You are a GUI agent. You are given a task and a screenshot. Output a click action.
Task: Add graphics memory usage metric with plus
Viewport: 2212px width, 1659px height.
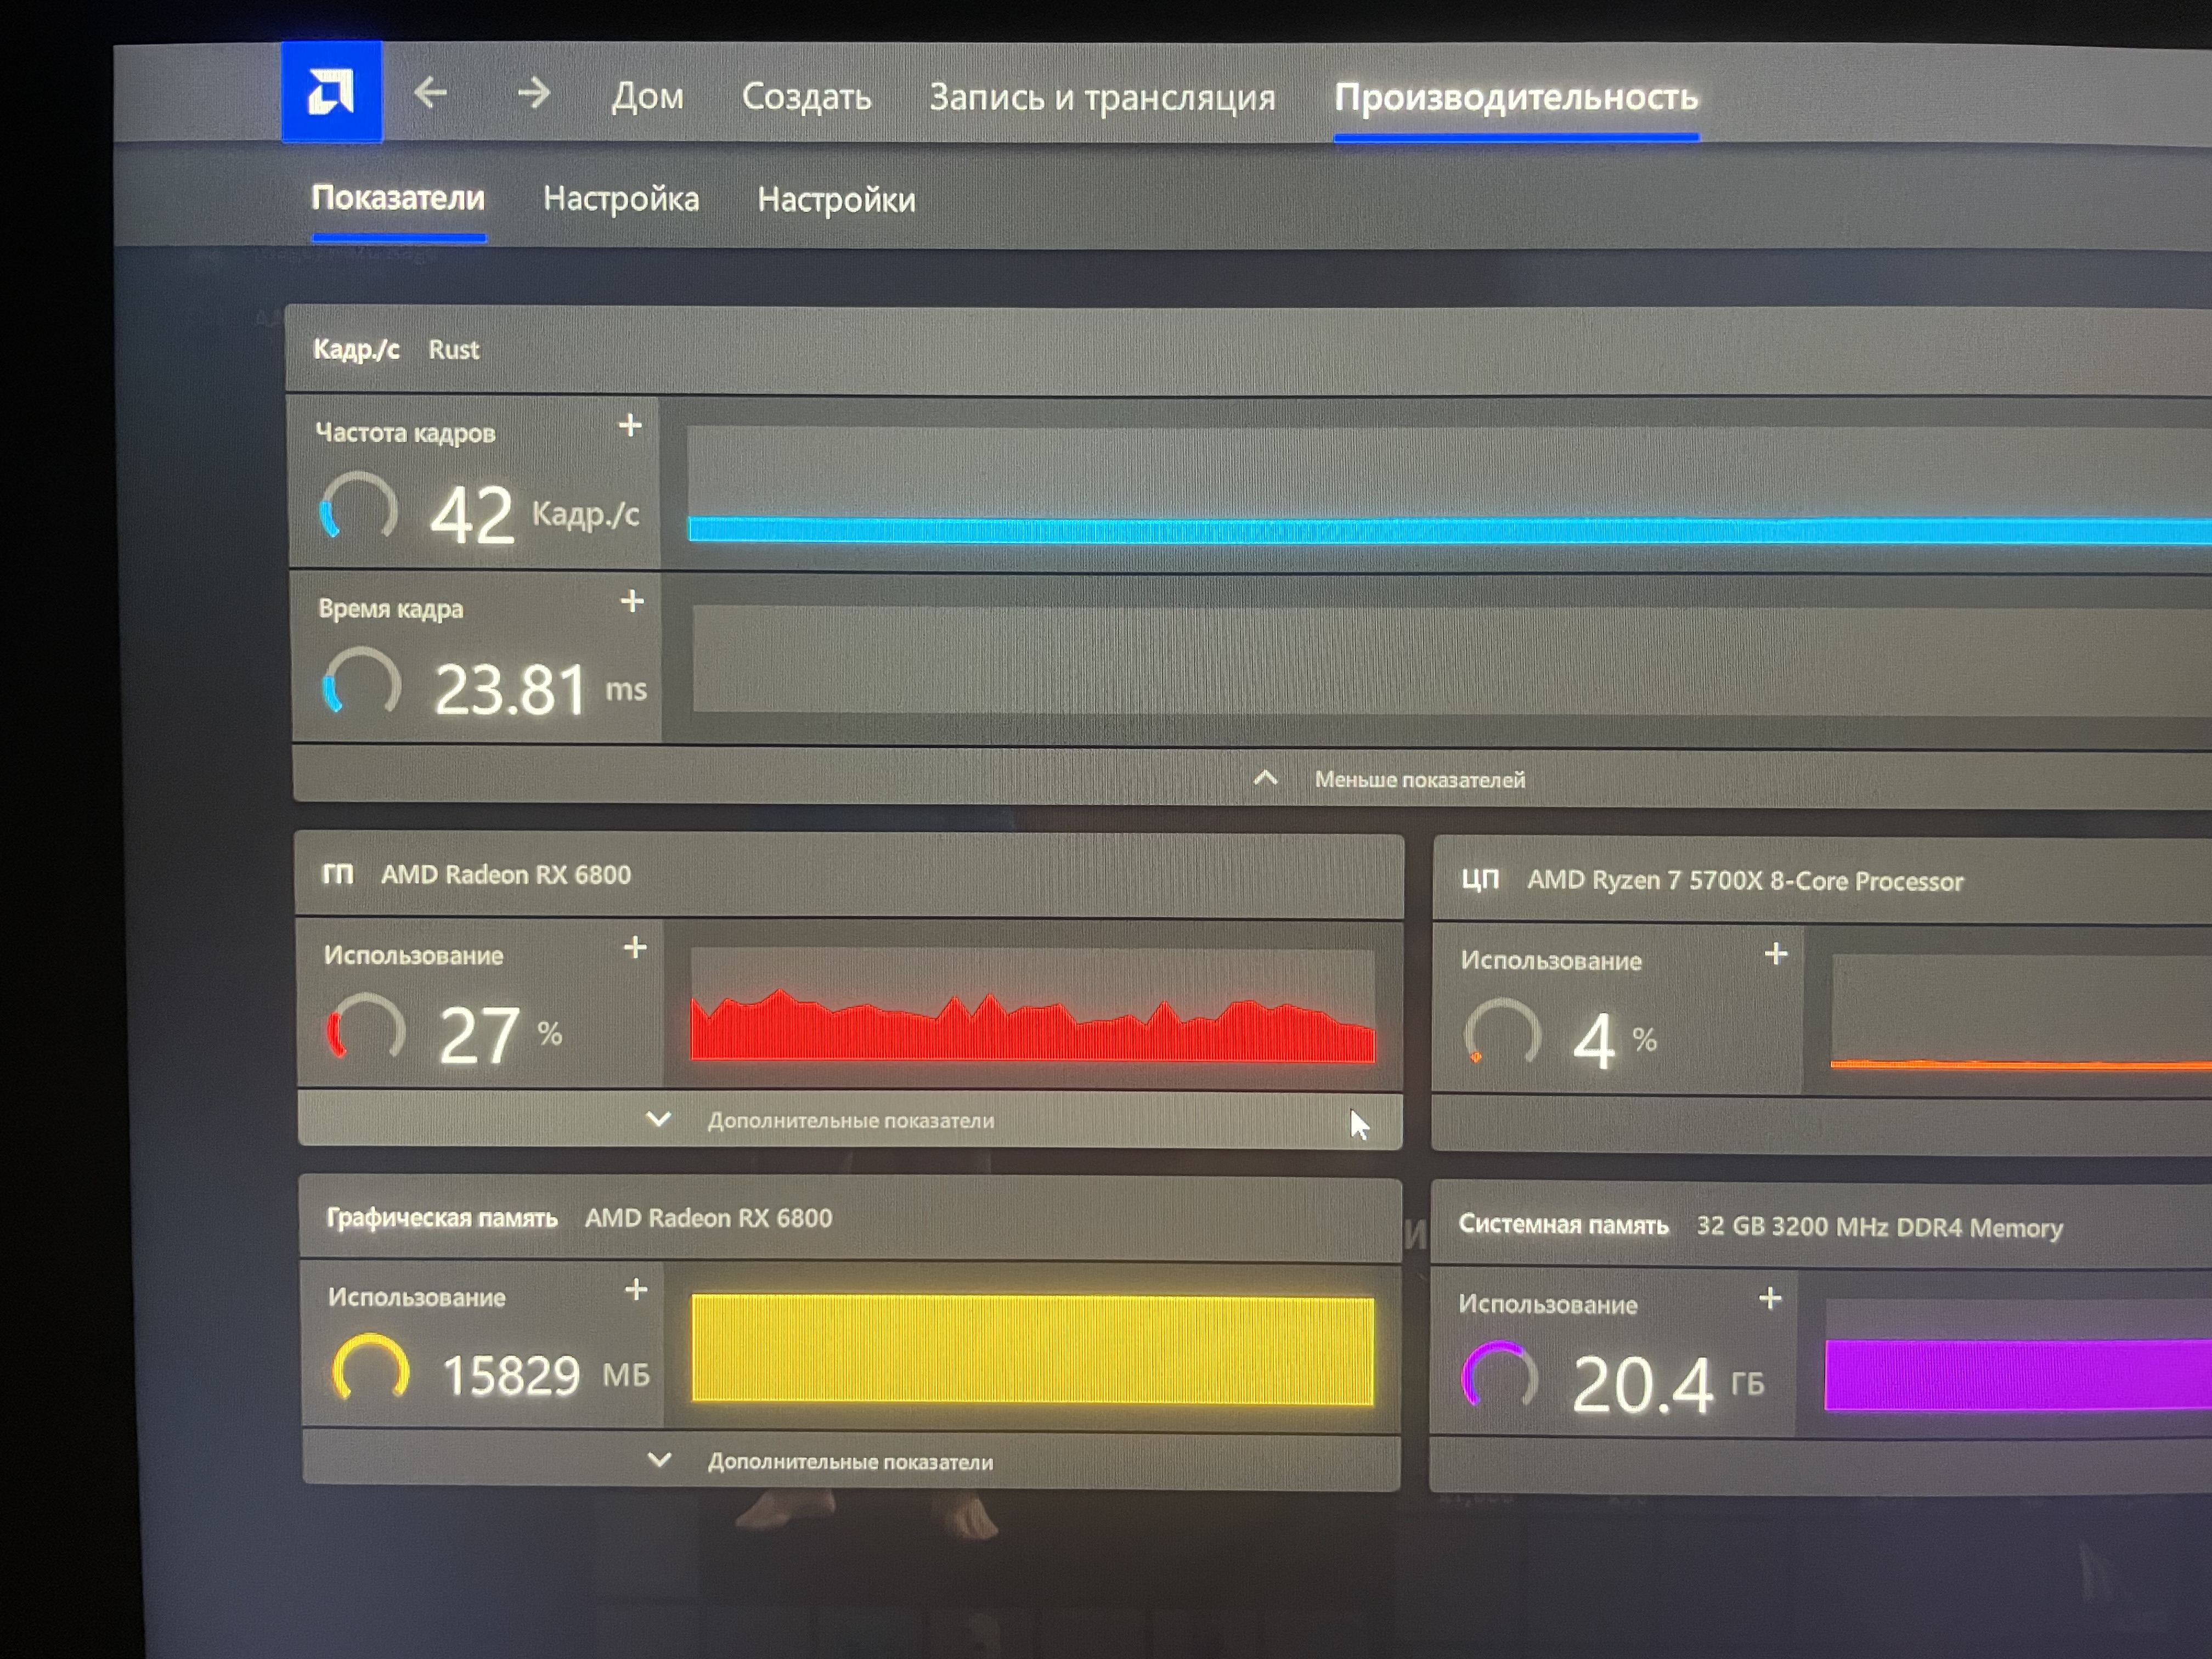click(x=636, y=1290)
